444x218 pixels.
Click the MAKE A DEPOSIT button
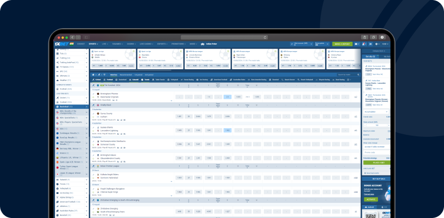point(343,44)
